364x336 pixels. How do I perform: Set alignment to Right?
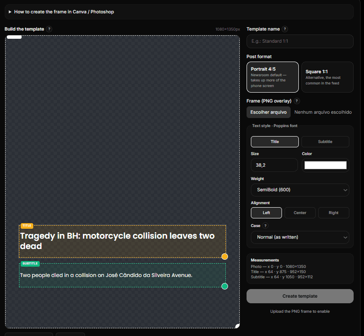pyautogui.click(x=334, y=213)
